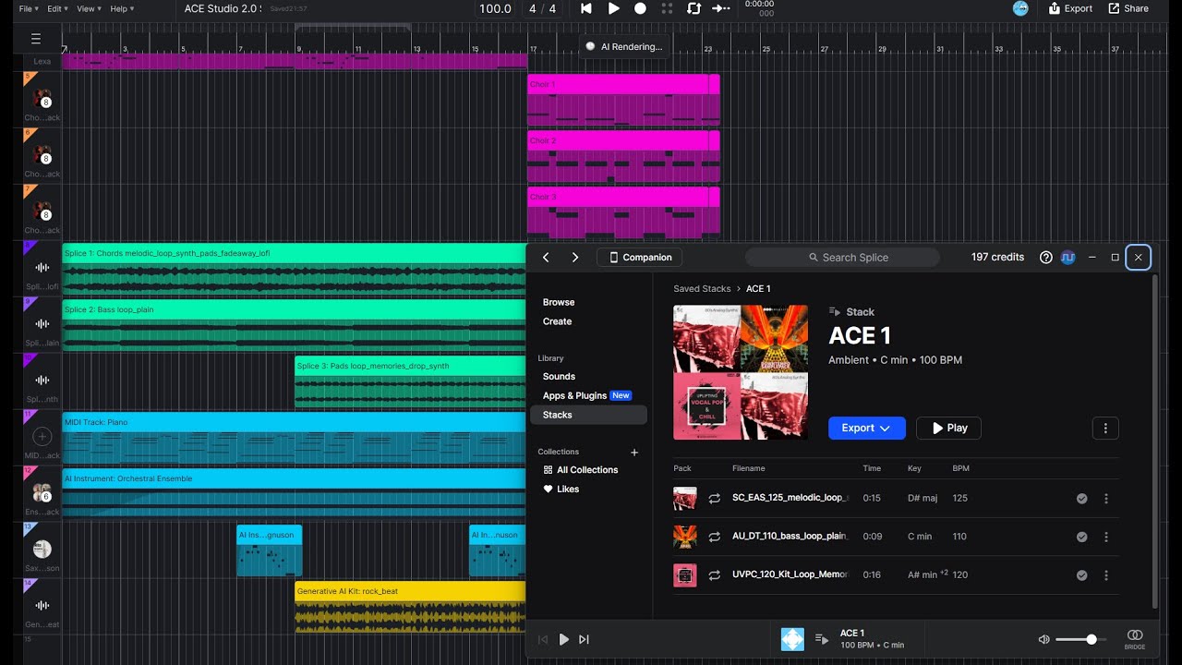This screenshot has height=665, width=1182.
Task: Select the Splice 1 Chords clip
Action: click(x=294, y=269)
